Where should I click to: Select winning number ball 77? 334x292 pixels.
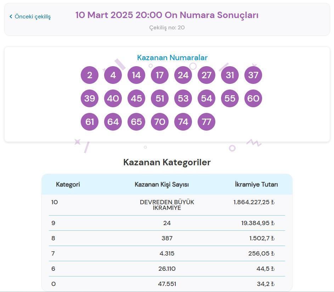tap(206, 121)
